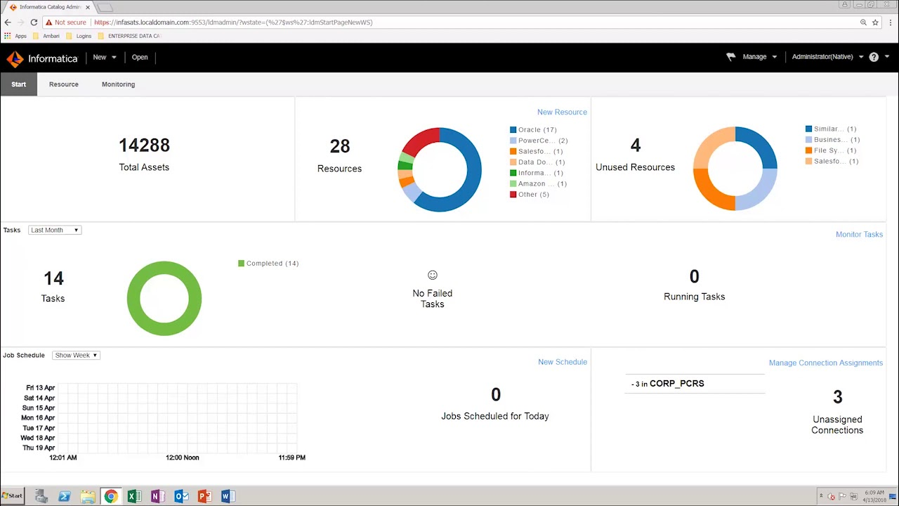Reload the page with refresh icon
The height and width of the screenshot is (506, 899).
coord(33,22)
